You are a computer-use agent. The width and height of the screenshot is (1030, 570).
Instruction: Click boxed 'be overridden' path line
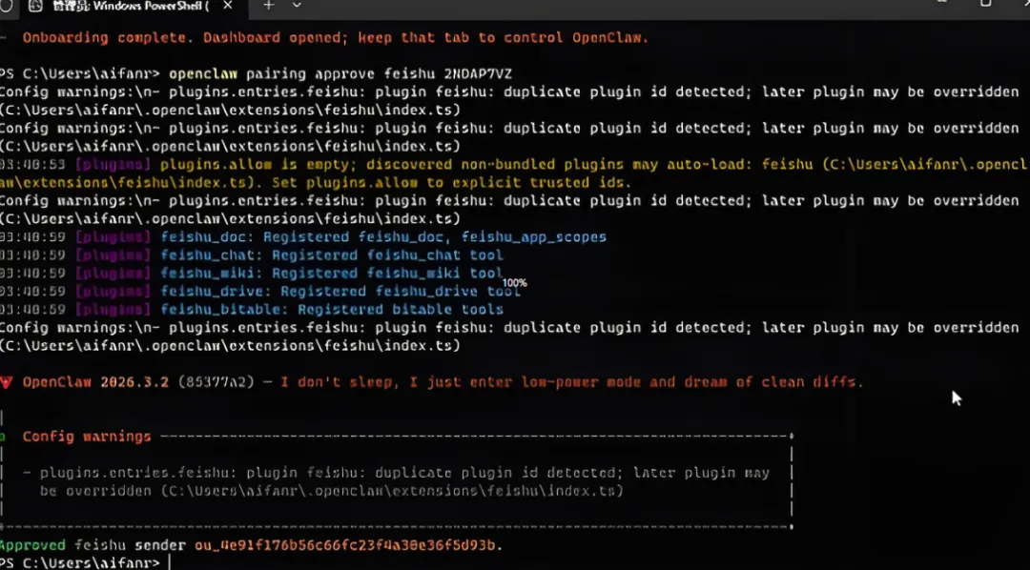331,491
